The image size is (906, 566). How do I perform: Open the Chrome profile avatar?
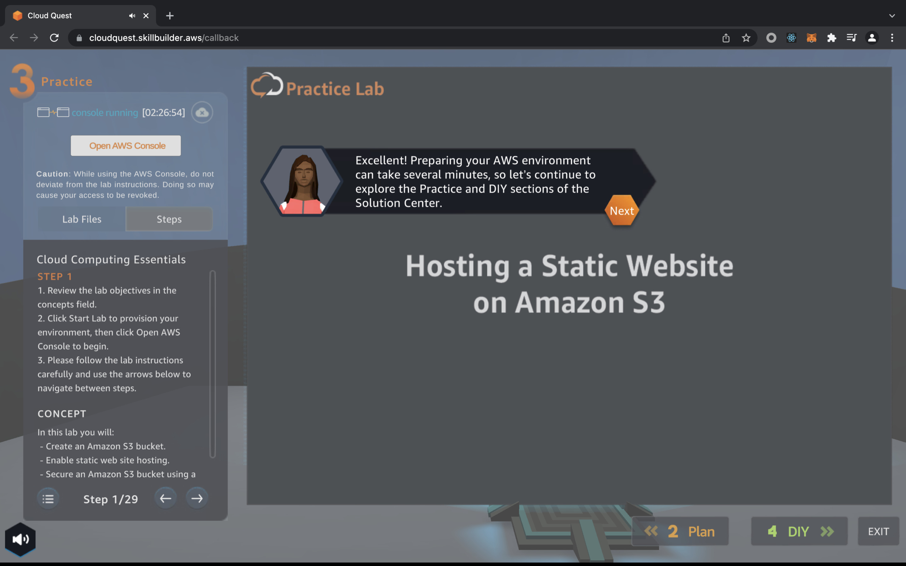click(x=872, y=38)
